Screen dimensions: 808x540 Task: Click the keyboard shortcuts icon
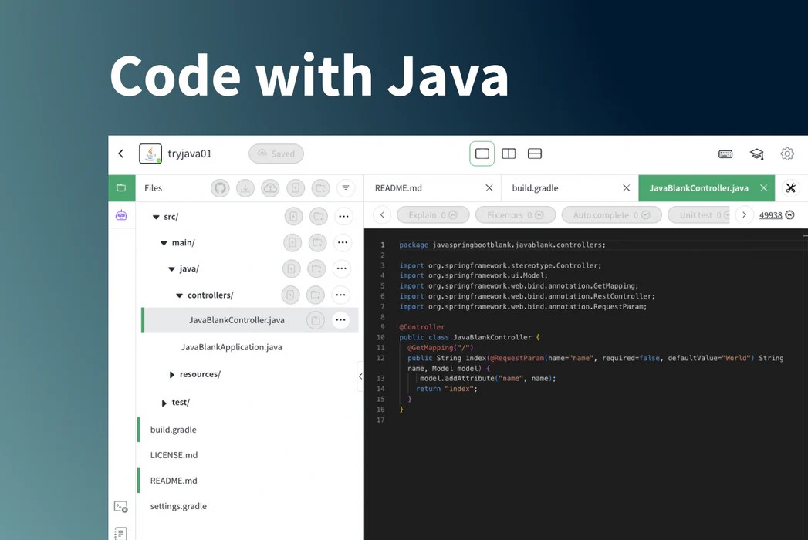[x=725, y=154]
